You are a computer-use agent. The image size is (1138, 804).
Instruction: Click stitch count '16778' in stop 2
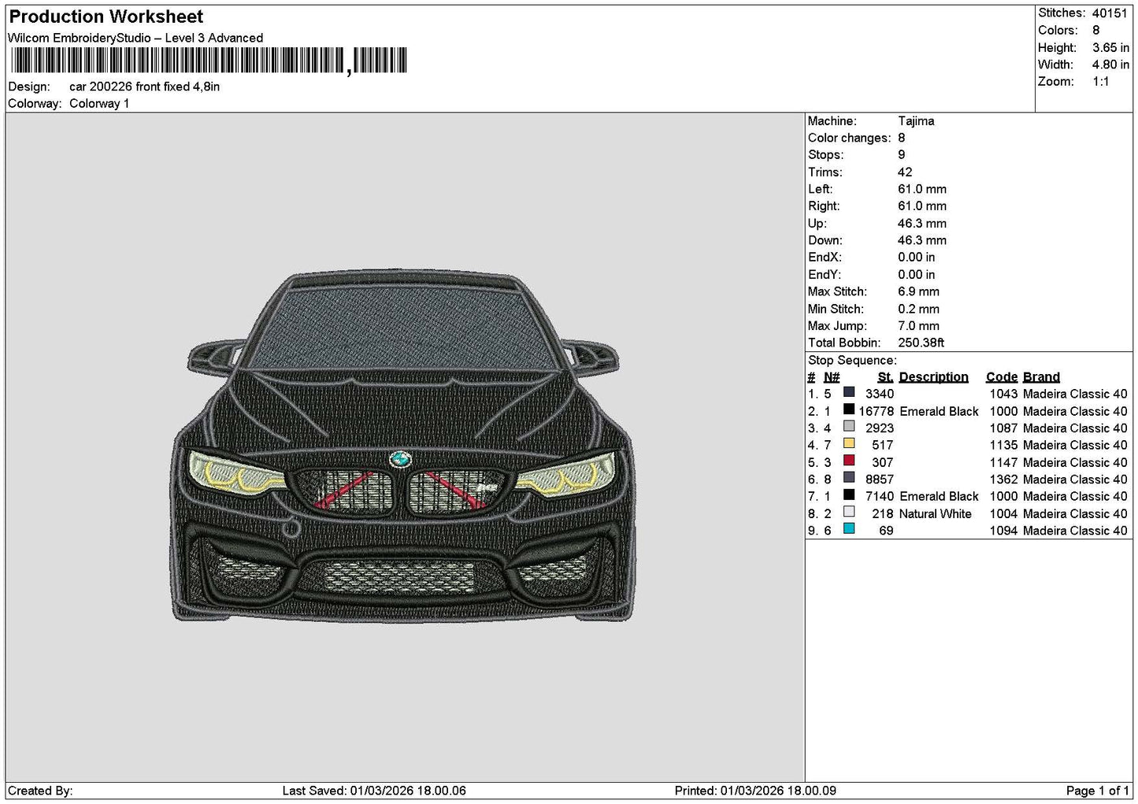pos(876,411)
